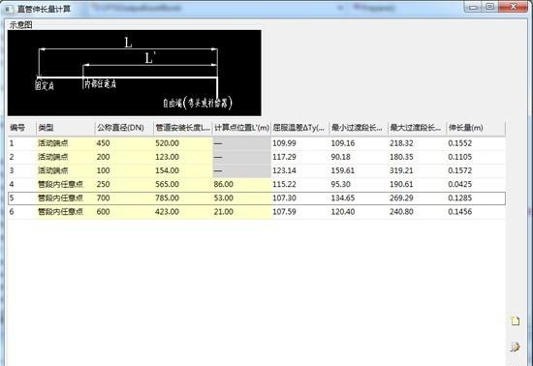Viewport: 533px width, 366px height.
Task: Edit pipe length cell 520.00
Action: click(183, 143)
